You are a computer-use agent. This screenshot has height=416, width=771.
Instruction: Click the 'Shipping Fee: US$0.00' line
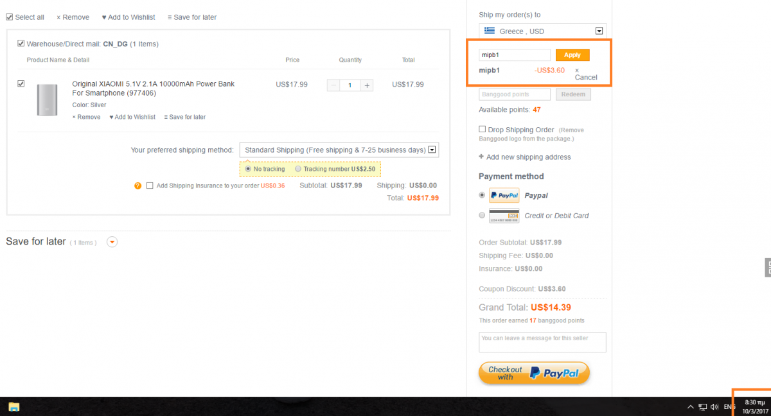[x=516, y=256]
